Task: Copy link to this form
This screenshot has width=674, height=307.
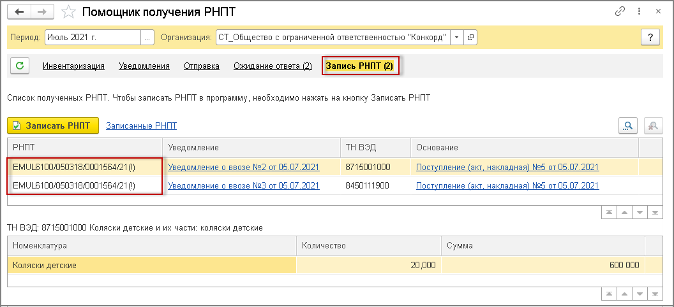Action: click(620, 12)
